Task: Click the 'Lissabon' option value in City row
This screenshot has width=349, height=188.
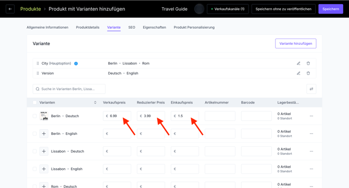Action: (x=130, y=64)
